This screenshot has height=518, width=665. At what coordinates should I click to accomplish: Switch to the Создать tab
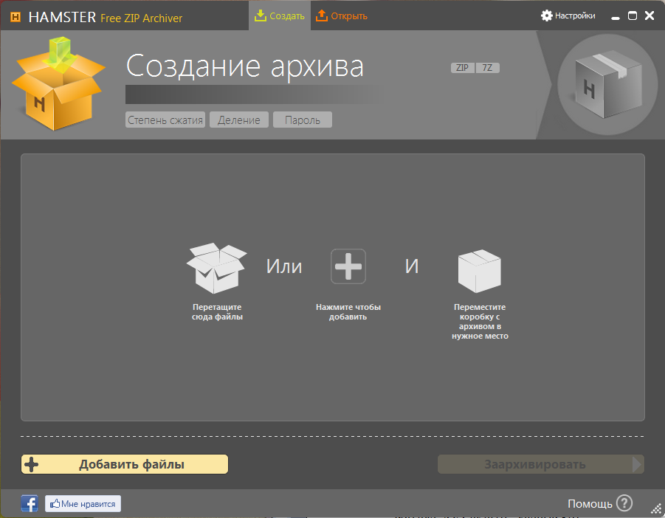[x=280, y=15]
